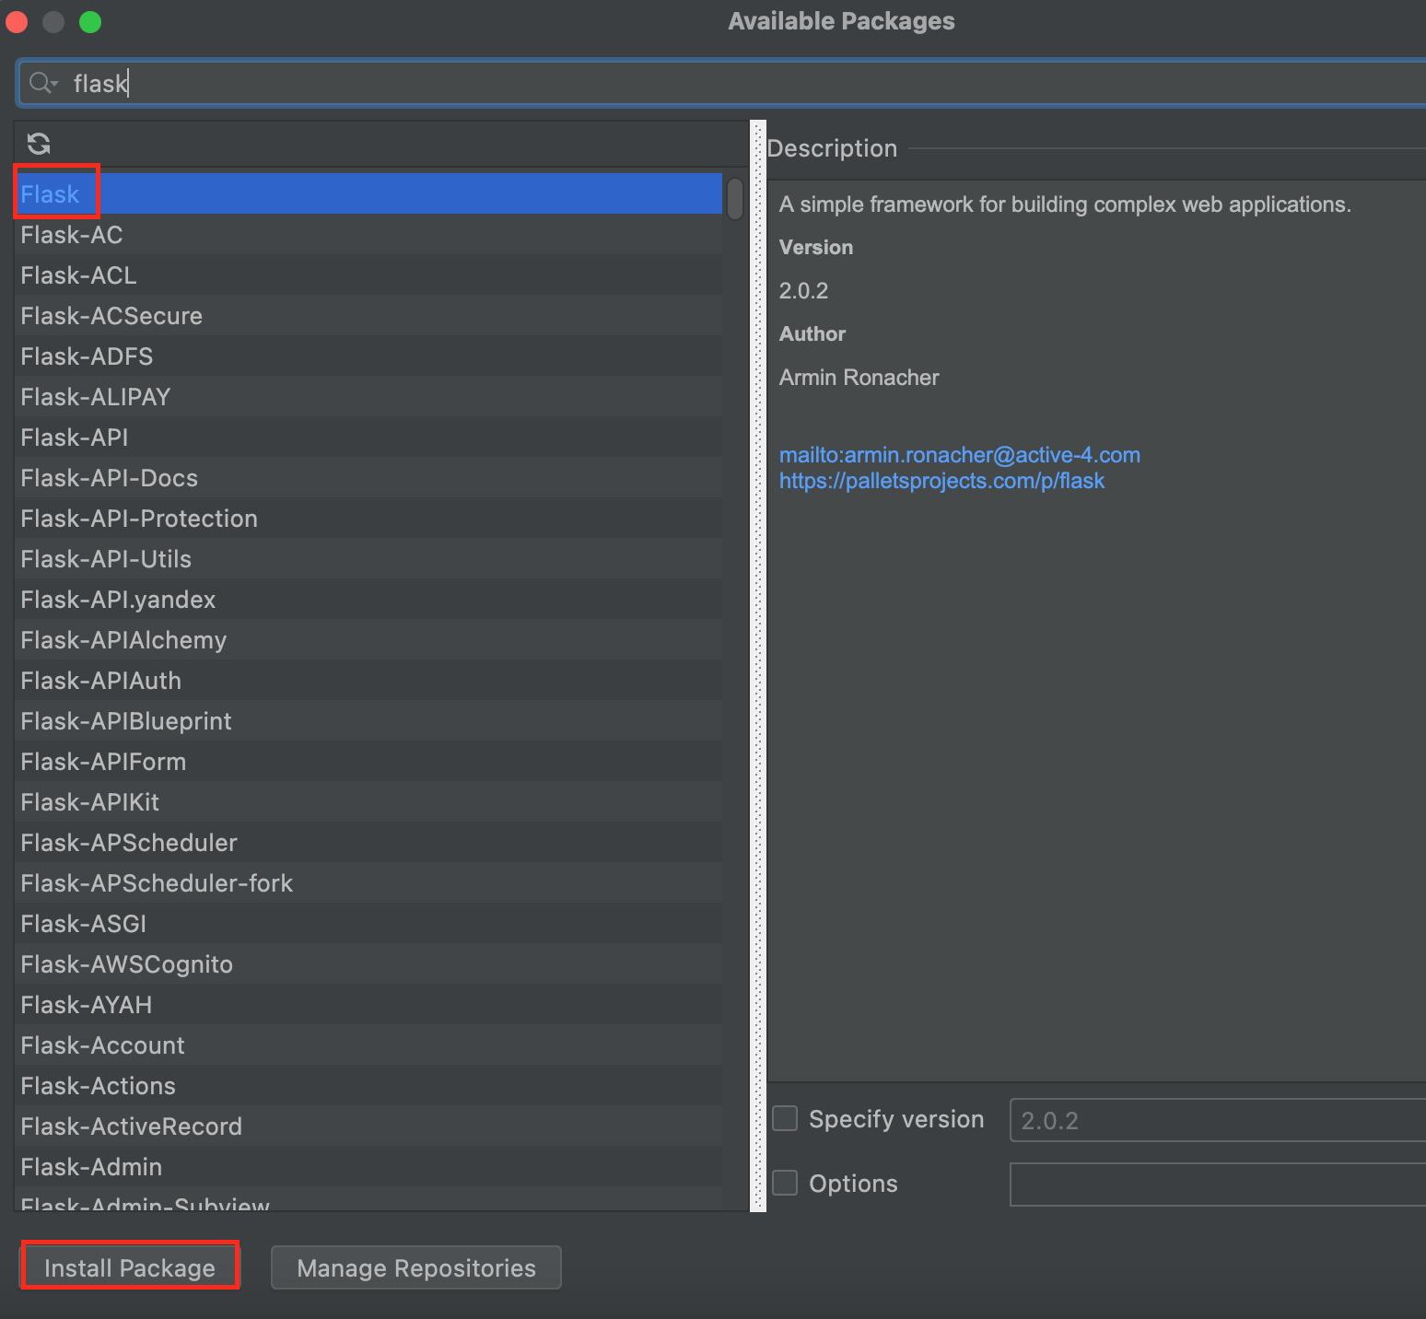Select the Flask-API-Protection package
Viewport: 1426px width, 1319px height.
[368, 519]
